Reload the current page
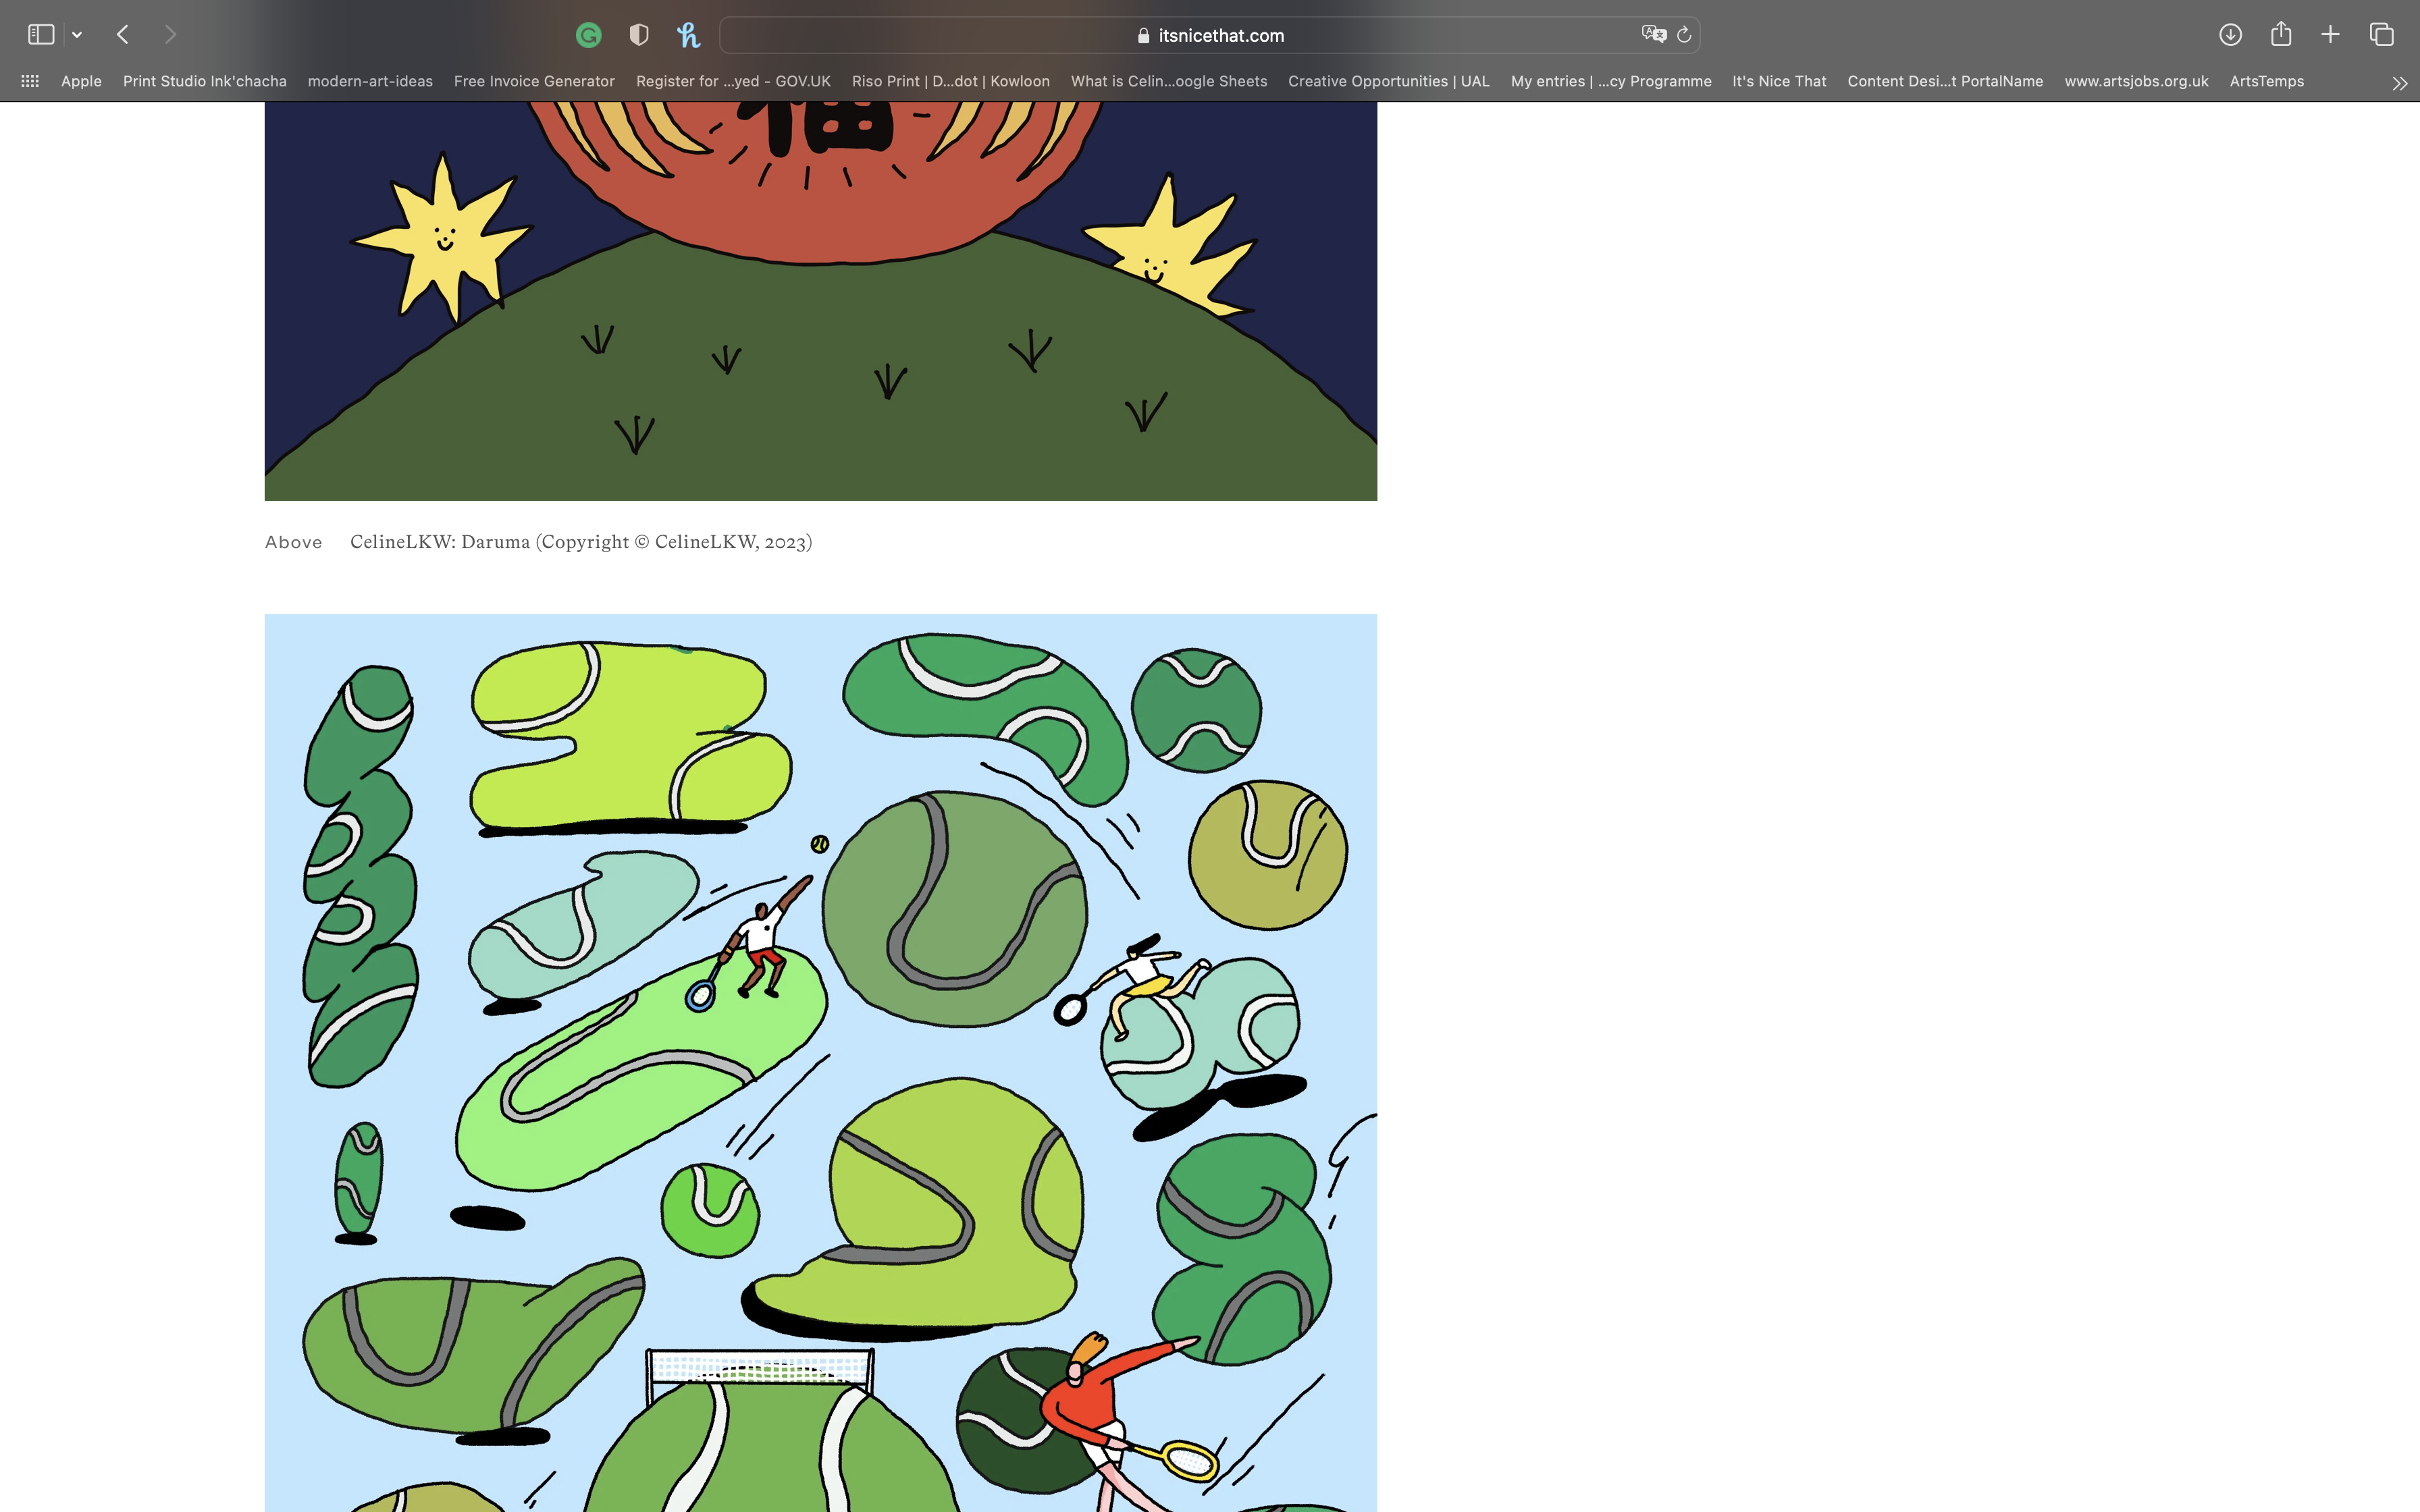This screenshot has width=2420, height=1512. point(1684,35)
